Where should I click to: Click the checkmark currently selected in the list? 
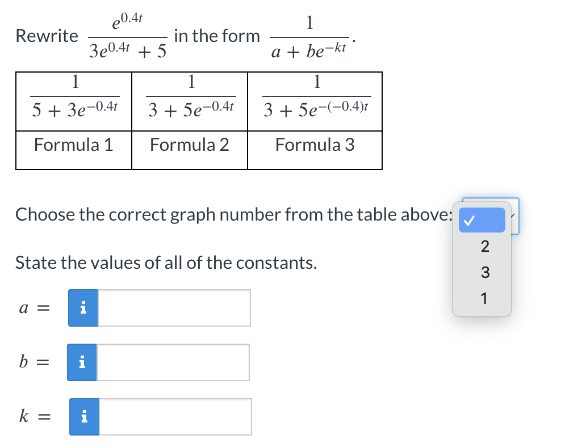[x=482, y=219]
